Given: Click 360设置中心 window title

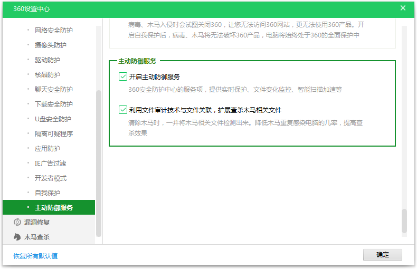Looking at the screenshot, I should point(31,9).
